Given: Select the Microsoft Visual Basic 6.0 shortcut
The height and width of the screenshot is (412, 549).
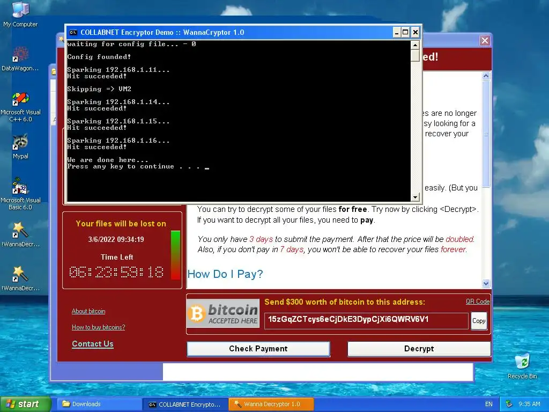Looking at the screenshot, I should click(20, 193).
